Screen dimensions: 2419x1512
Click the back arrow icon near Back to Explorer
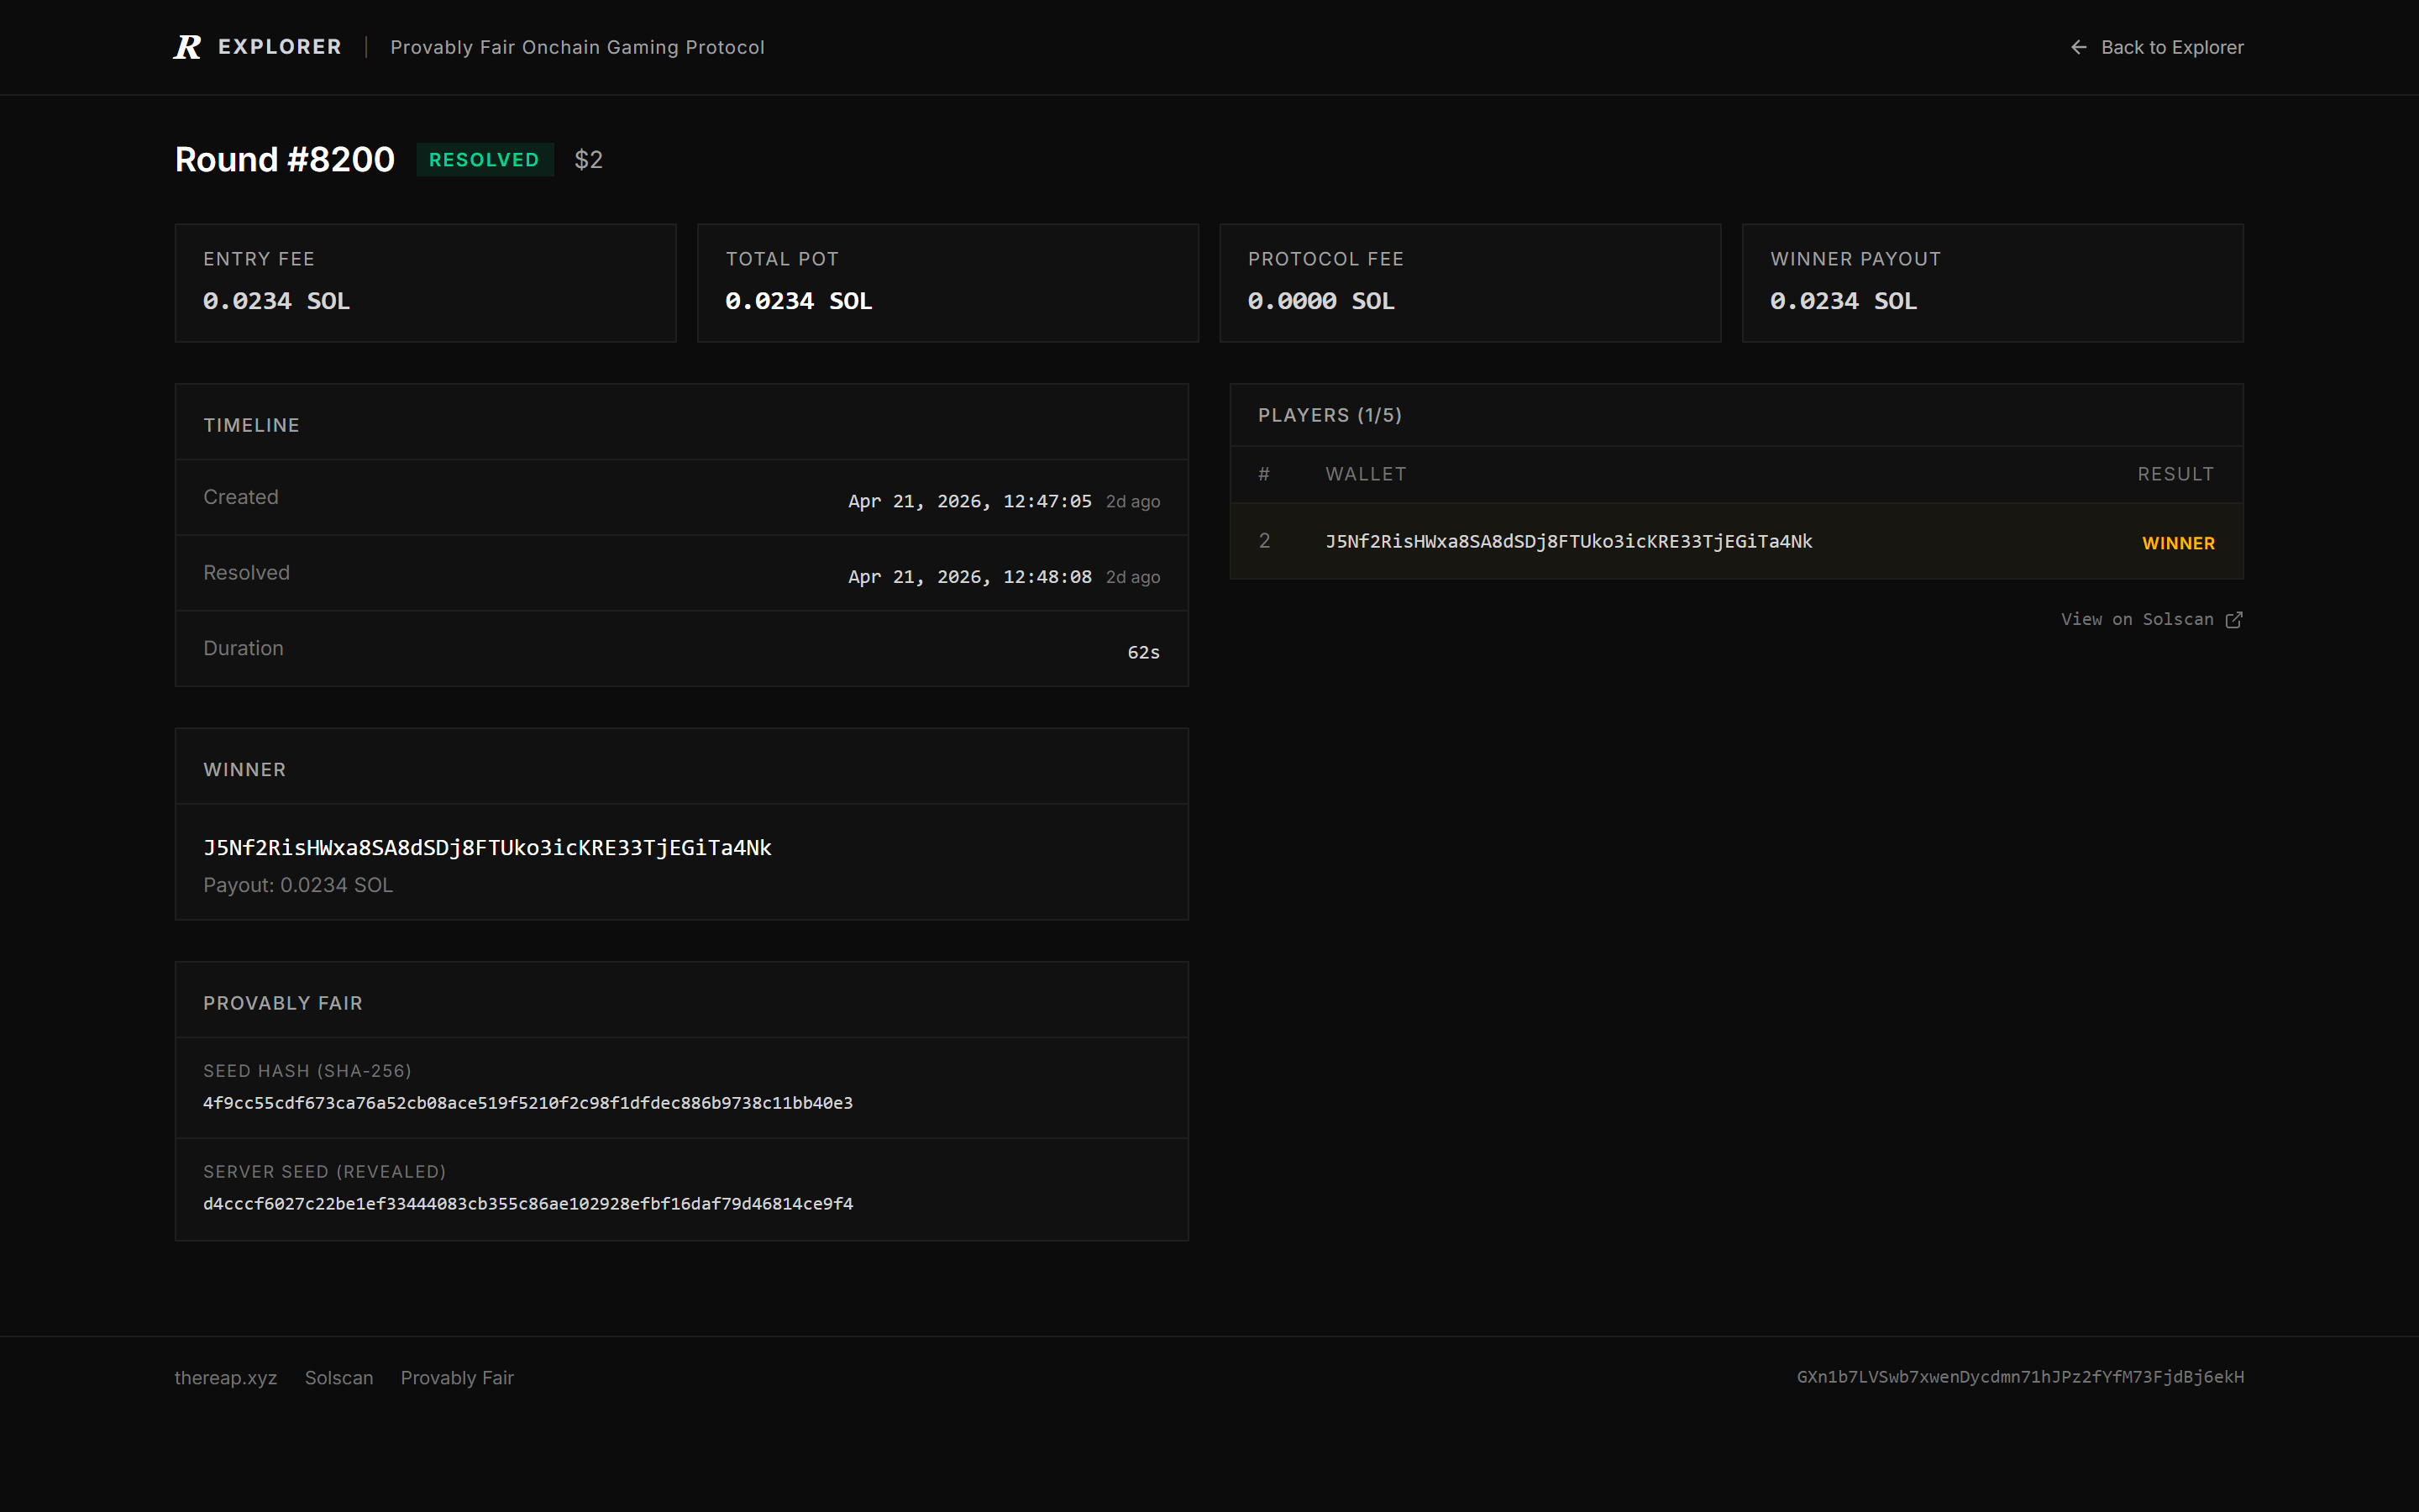(2078, 47)
